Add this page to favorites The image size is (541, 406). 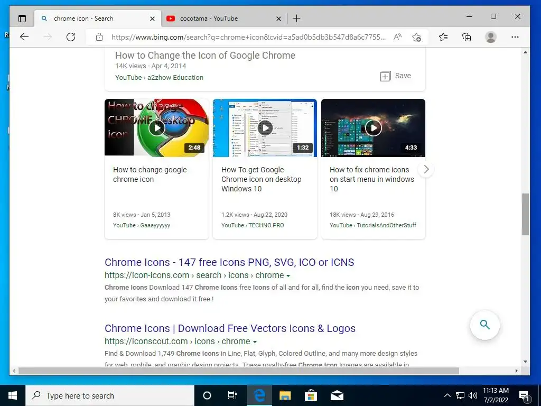coord(416,37)
